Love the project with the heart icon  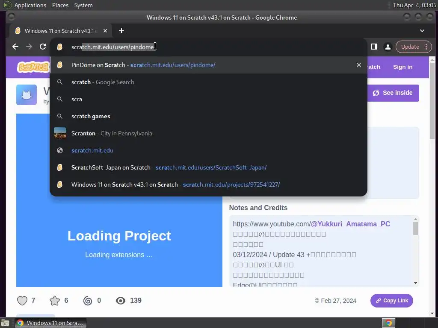(22, 301)
